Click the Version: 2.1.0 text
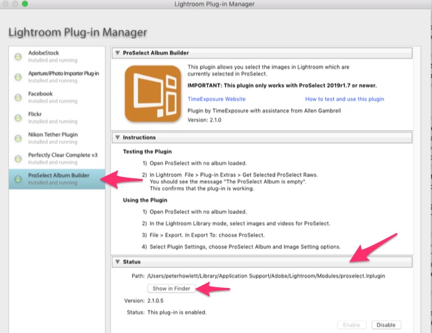Image resolution: width=432 pixels, height=333 pixels. click(x=205, y=120)
